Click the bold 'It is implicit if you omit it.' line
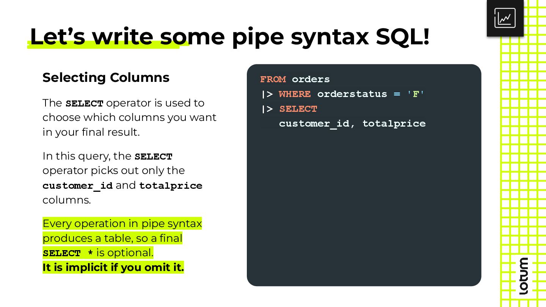The width and height of the screenshot is (546, 307). point(113,267)
